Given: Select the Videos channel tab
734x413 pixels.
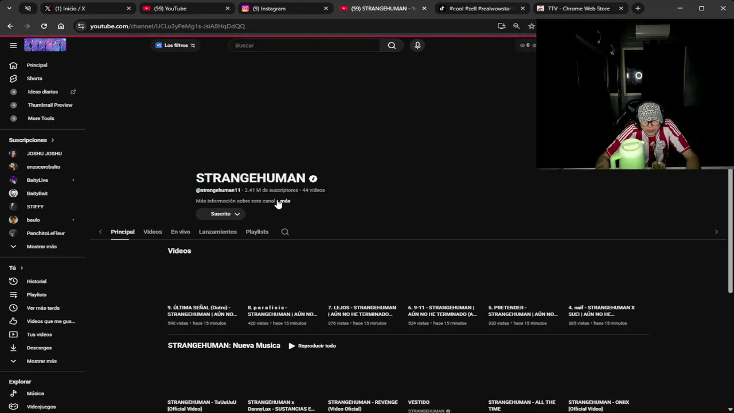Looking at the screenshot, I should (153, 232).
